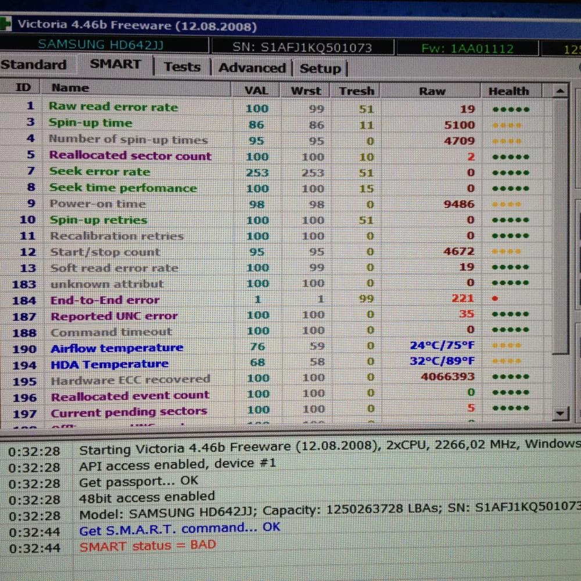Screen dimensions: 581x581
Task: Select Reported UNC error attribute
Action: click(276, 315)
